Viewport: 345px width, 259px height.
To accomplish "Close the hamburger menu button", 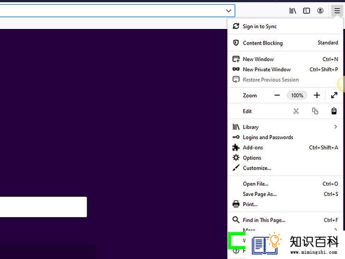I will (x=337, y=10).
